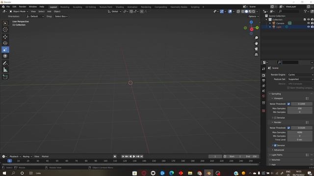Collapse the Sampling panel
This screenshot has height=176, width=314.
pos(276,94)
